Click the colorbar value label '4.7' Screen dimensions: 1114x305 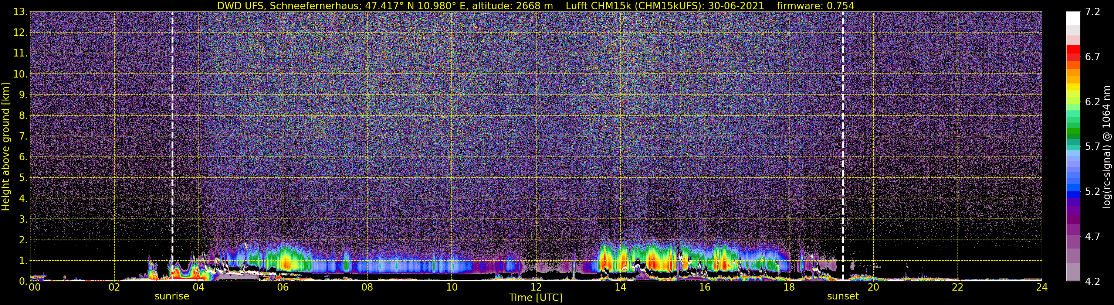pos(1093,237)
